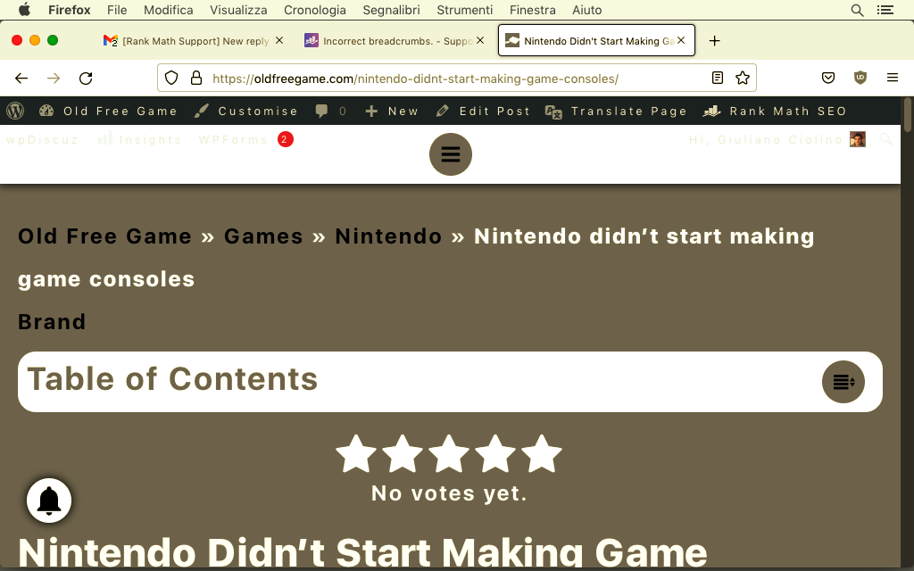Viewport: 914px width, 571px height.
Task: Click the notification bell button
Action: point(49,501)
